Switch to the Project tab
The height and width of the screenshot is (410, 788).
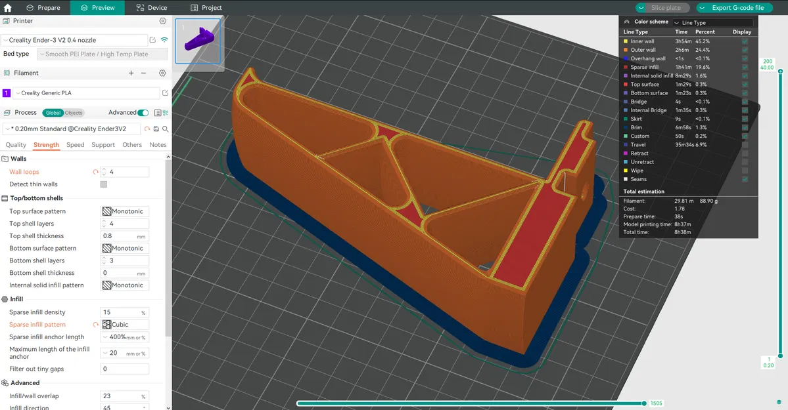pos(206,7)
